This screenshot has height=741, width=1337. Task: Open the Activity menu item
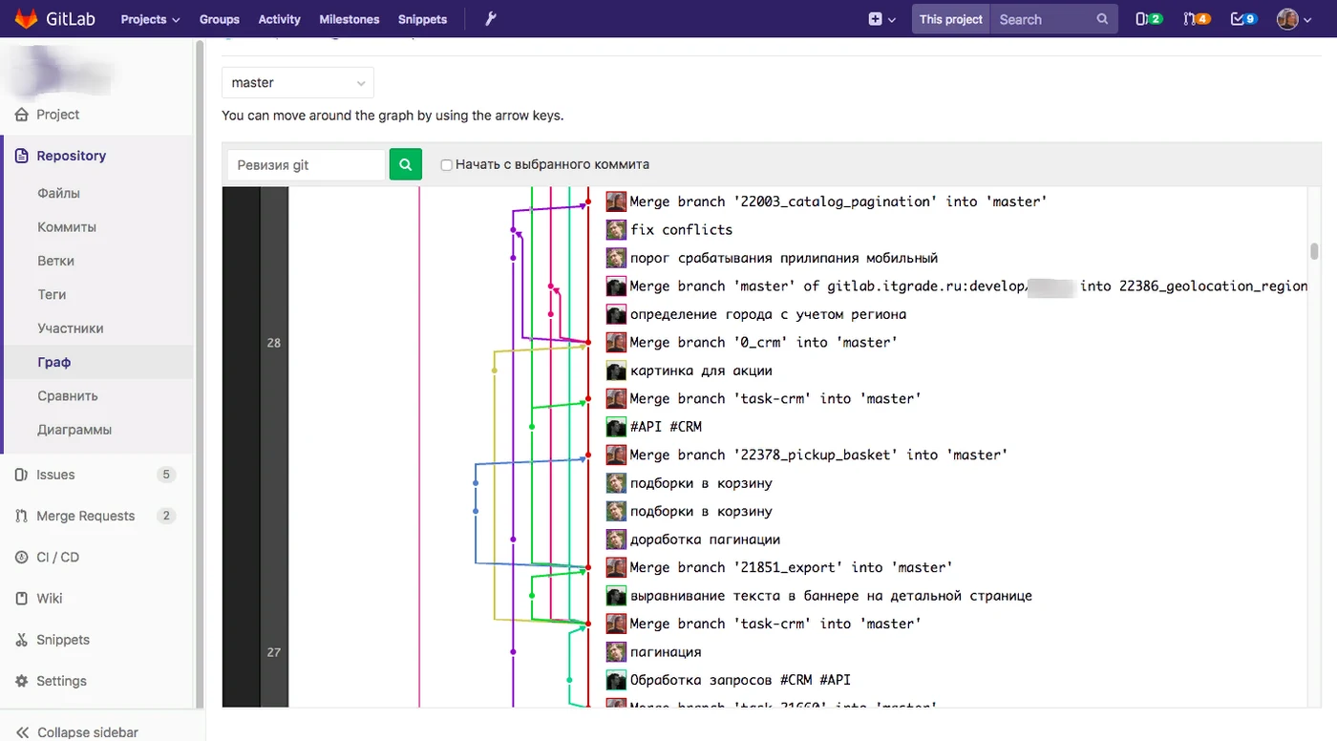click(279, 19)
